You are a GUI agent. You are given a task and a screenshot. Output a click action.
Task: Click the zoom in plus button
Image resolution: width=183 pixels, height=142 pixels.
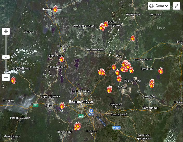click(x=6, y=32)
